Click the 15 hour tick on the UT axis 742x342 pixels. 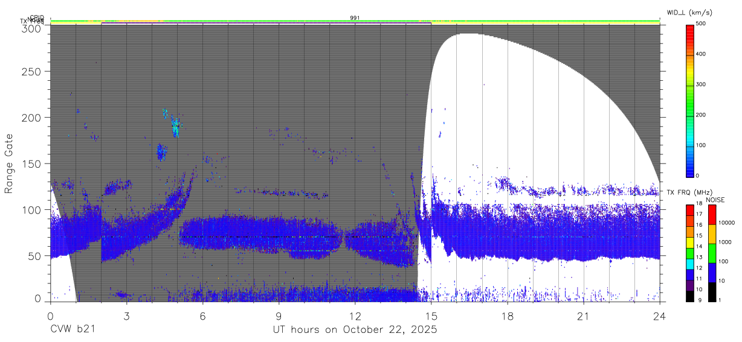coord(431,316)
